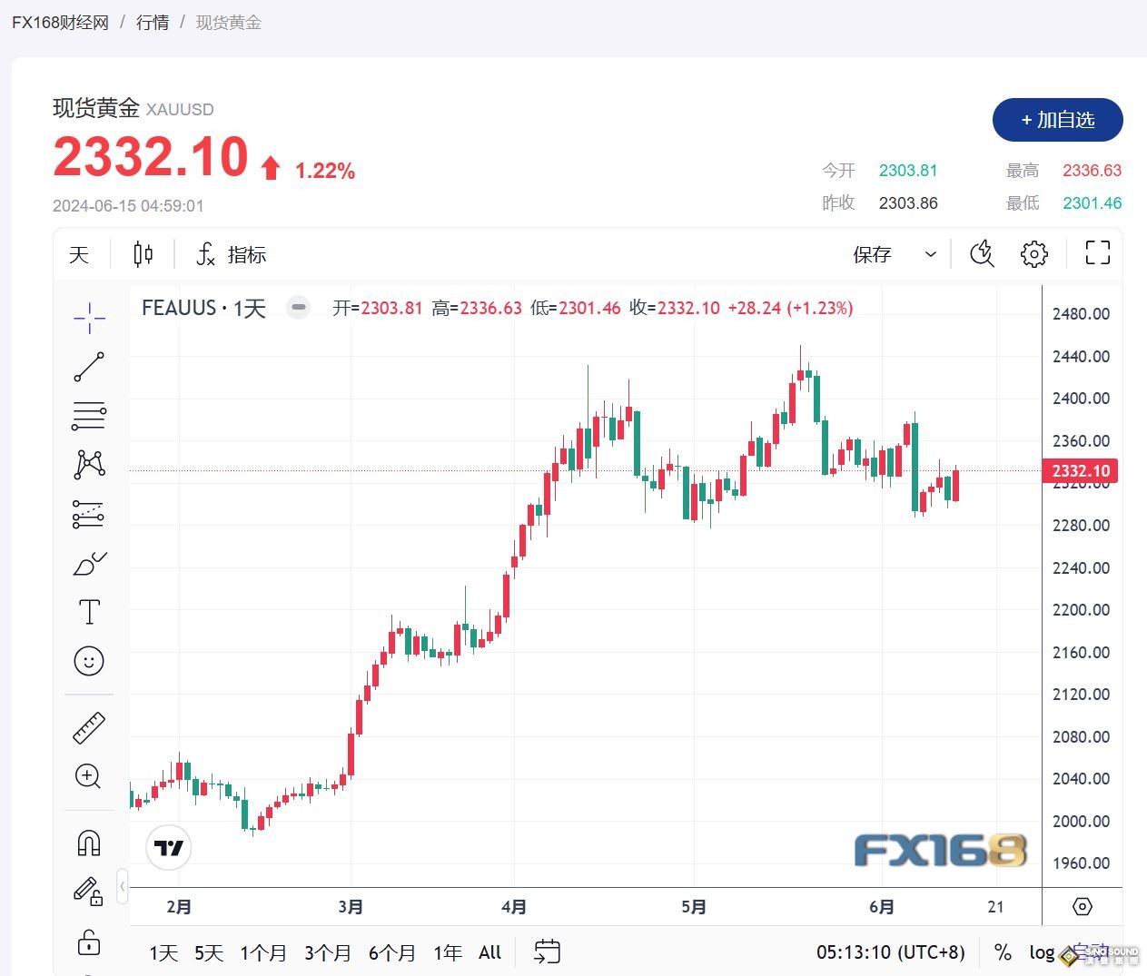Screen dimensions: 1147x976
Task: Select the XABCD pattern tool
Action: point(89,465)
